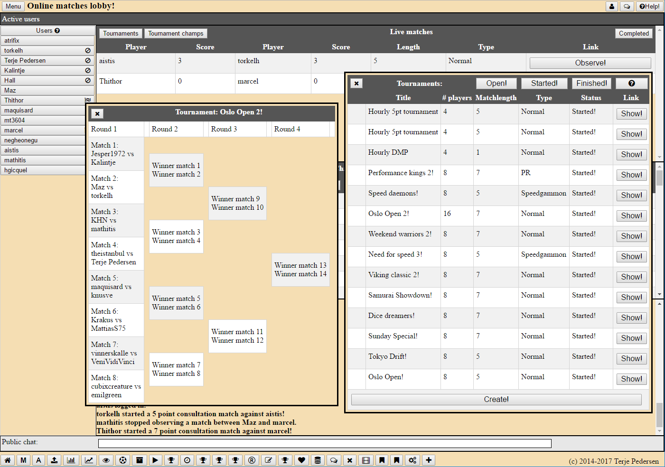This screenshot has height=467, width=665.
Task: Open the bar chart statistics icon
Action: coord(71,460)
